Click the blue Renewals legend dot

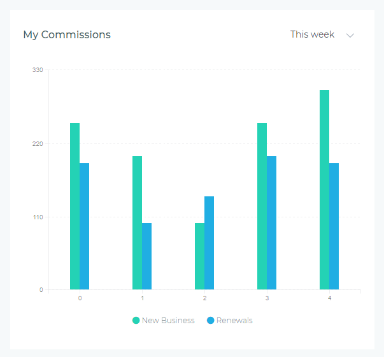pyautogui.click(x=211, y=321)
